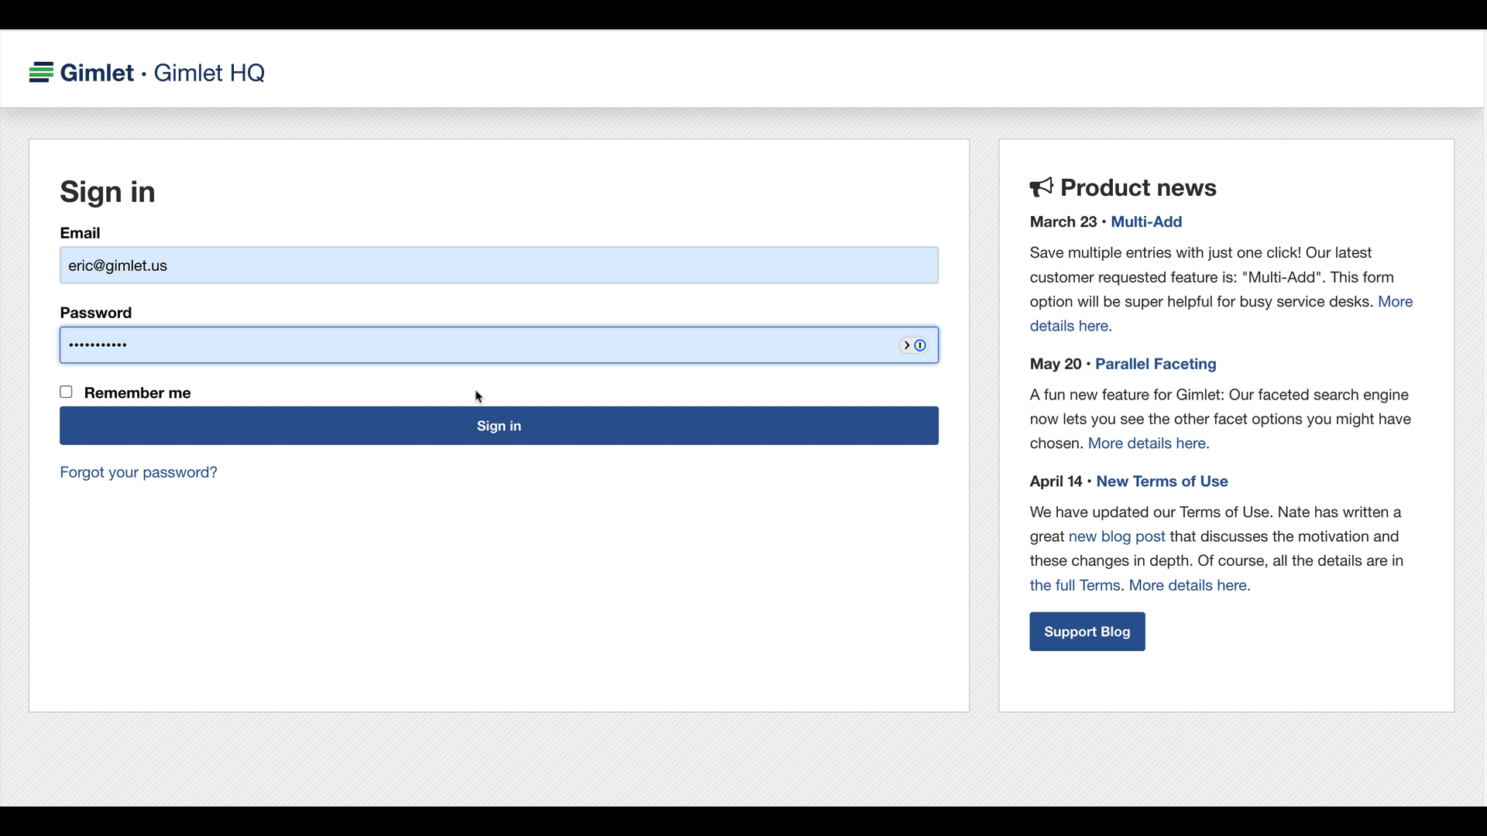Open the full Terms link
Screen dimensions: 1487x836
(1075, 585)
